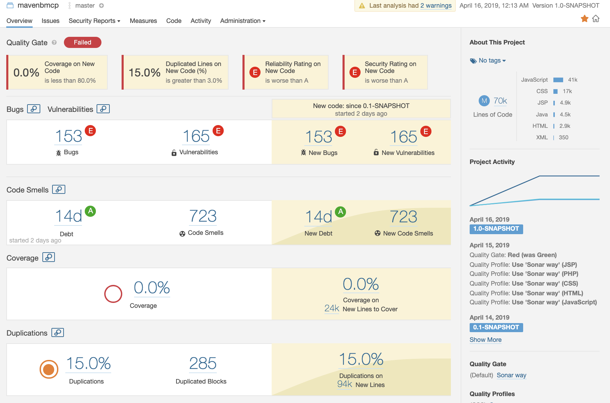Click the 24k New Lines to Cover link
610x403 pixels.
point(332,308)
